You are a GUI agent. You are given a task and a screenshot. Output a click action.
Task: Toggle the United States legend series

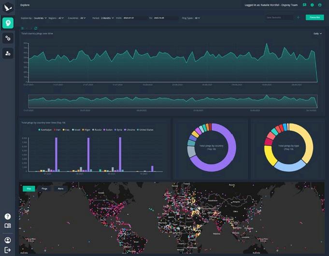click(145, 129)
